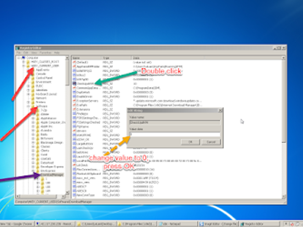303x227 pixels.
Task: Select the Environment key folder icon
Action: coord(33,82)
